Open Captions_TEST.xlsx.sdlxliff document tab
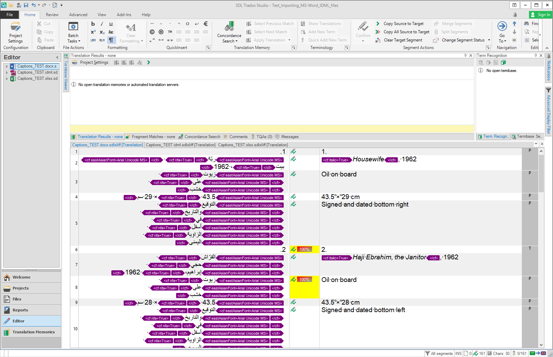This screenshot has width=553, height=357. point(253,145)
